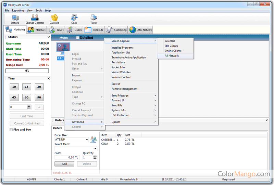274x185 pixels.
Task: Click the Quantity spinner field
Action: (x=87, y=157)
